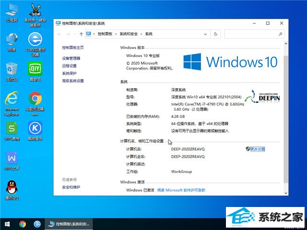
Task: Click the DEEPIN logo image
Action: pyautogui.click(x=262, y=97)
